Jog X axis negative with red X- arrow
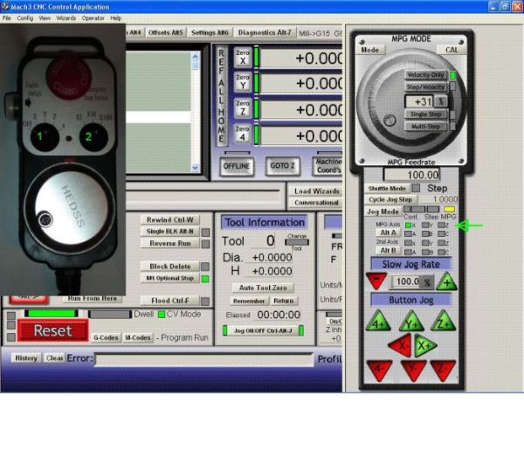Viewport: 524px width, 451px height. 400,345
